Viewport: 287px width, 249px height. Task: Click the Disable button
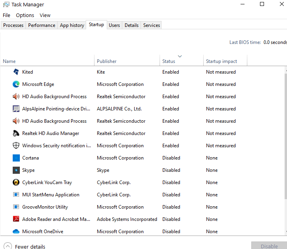tap(269, 245)
